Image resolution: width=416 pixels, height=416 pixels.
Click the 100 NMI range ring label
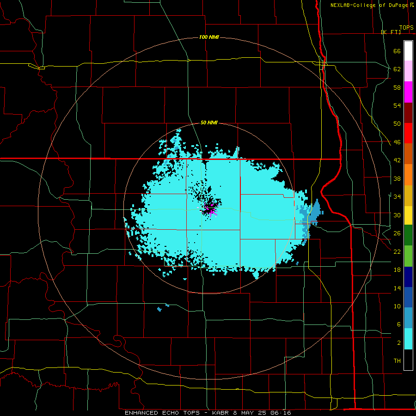point(209,37)
